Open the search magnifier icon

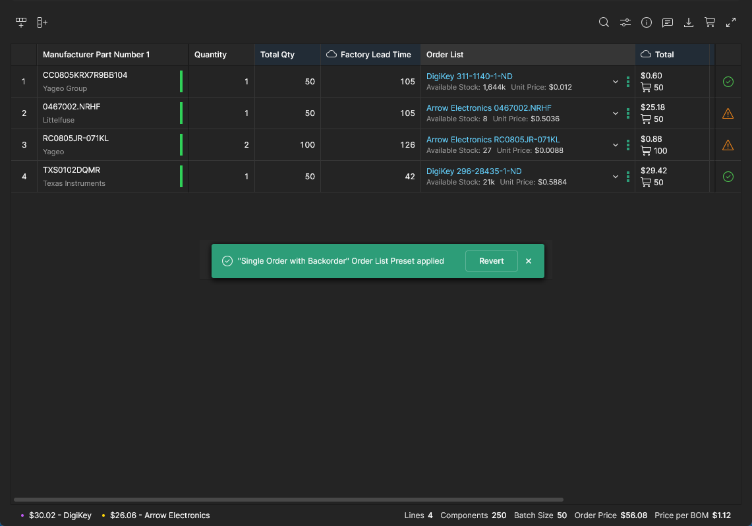coord(604,22)
